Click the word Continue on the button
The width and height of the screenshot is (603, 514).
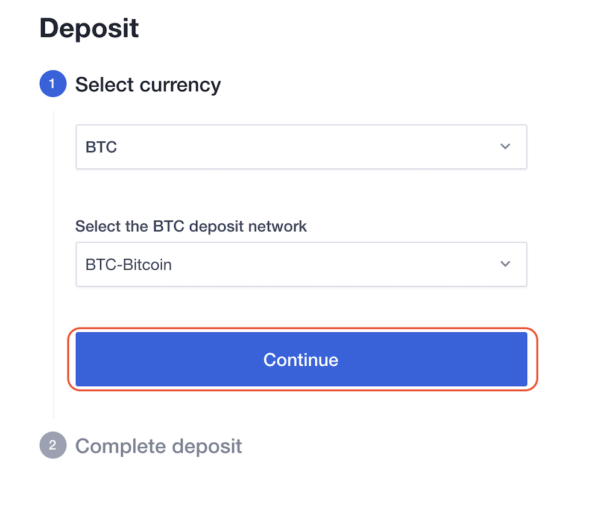click(301, 360)
